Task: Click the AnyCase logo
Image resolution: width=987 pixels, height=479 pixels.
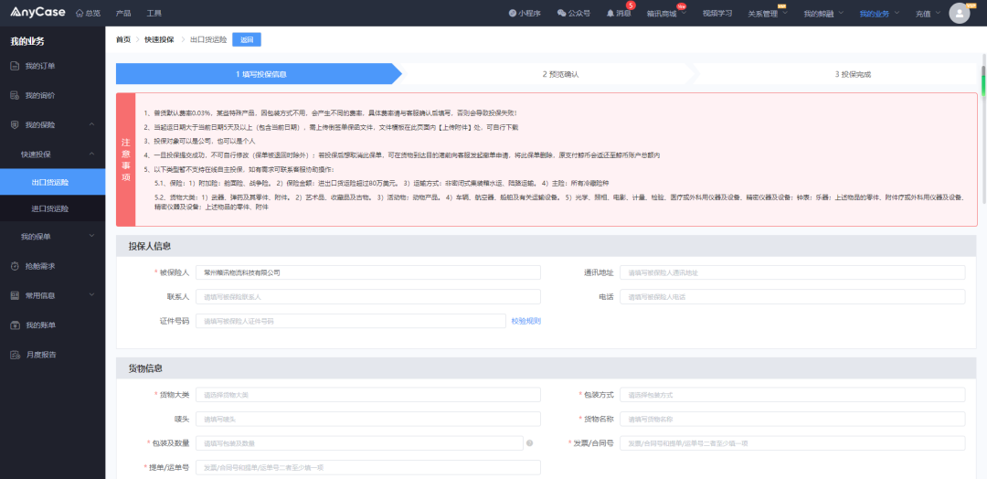Action: (x=37, y=12)
